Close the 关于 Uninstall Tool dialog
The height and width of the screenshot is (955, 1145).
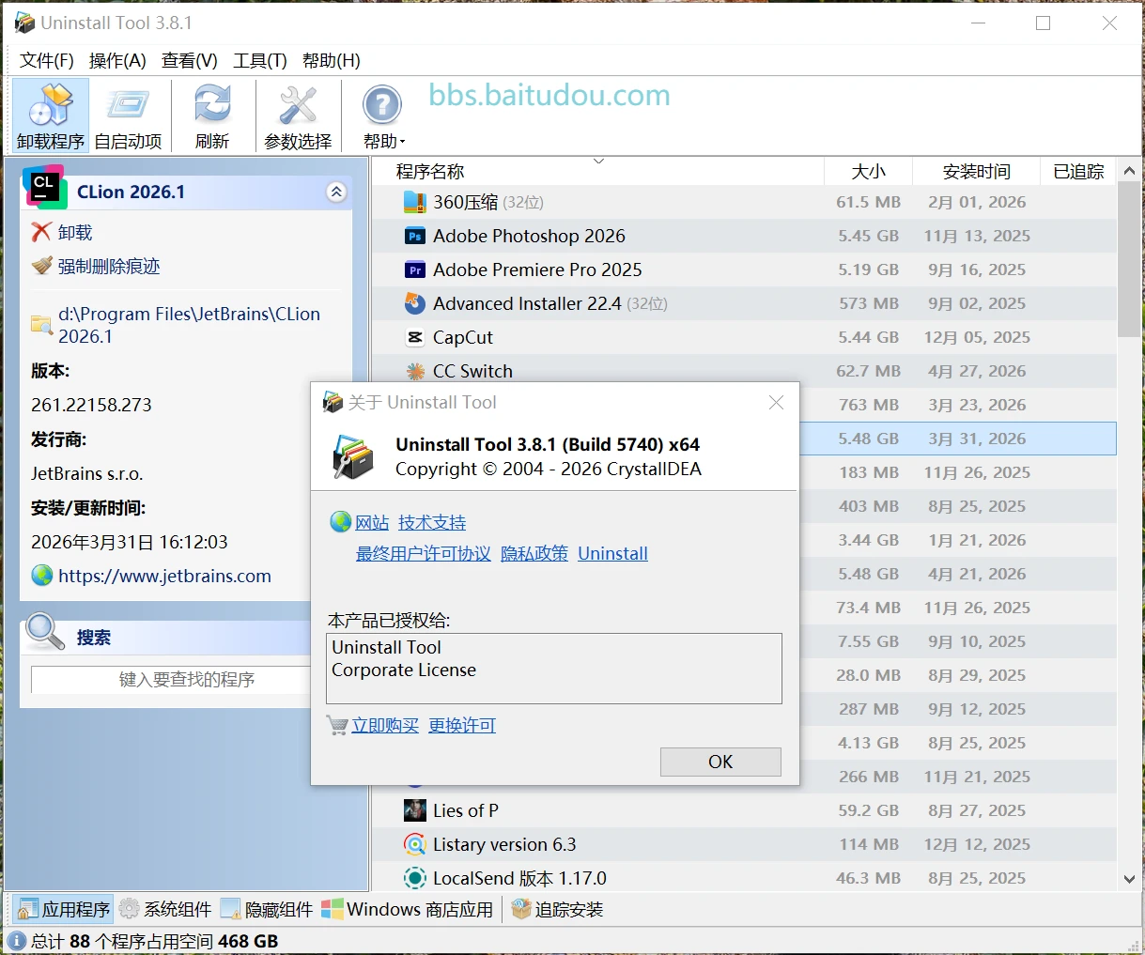point(776,402)
